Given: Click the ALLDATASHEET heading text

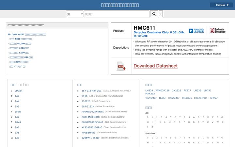Looking at the screenshot, I should (x=27, y=35).
